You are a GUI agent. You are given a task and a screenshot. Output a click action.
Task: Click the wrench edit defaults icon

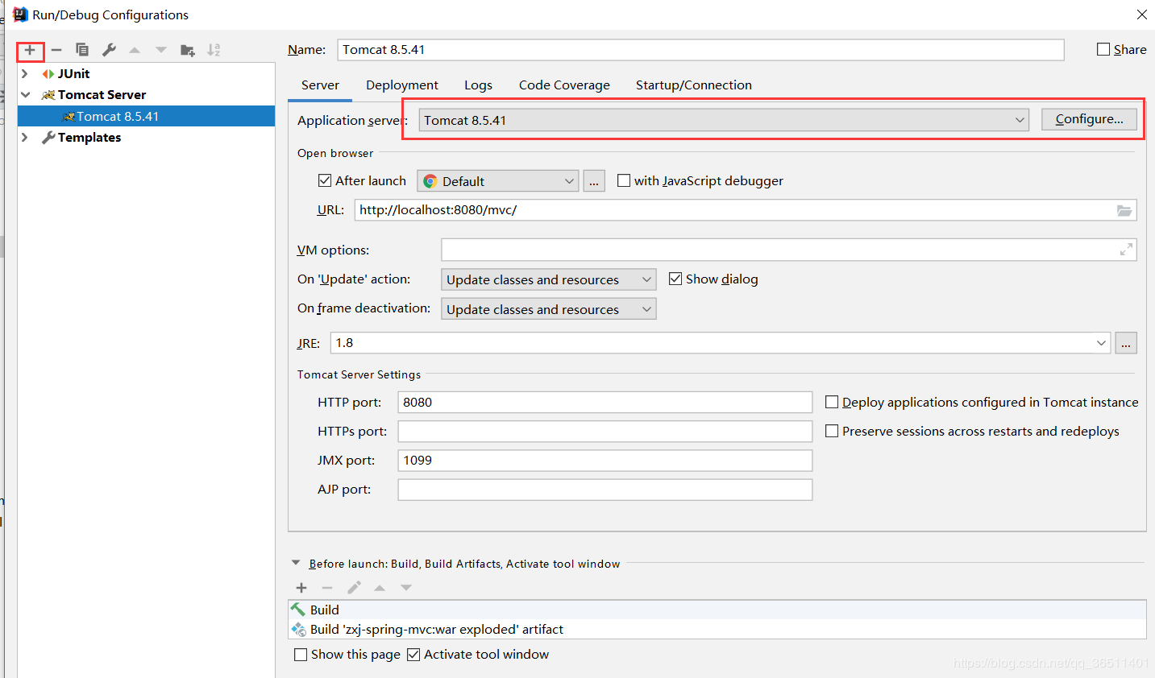pos(109,50)
